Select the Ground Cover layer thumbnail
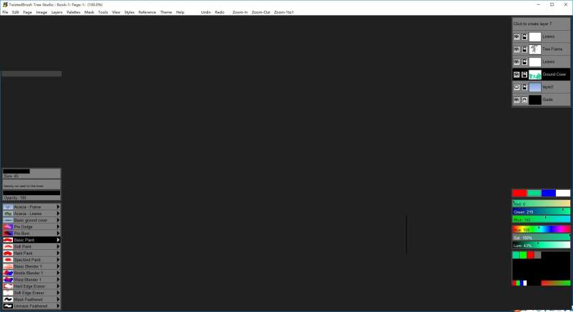 point(535,74)
